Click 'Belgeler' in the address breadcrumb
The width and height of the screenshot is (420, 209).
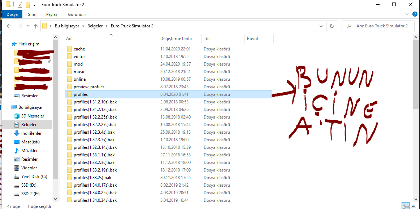pos(95,26)
